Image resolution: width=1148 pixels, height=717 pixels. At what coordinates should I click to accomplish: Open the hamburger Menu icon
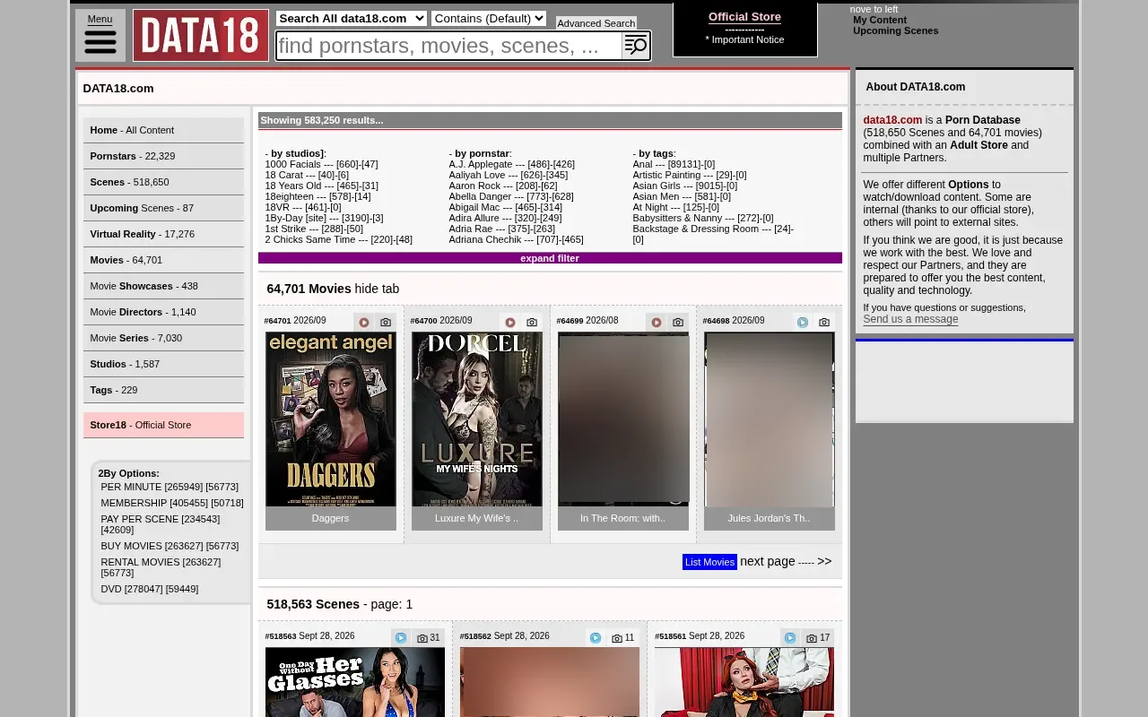tap(100, 40)
